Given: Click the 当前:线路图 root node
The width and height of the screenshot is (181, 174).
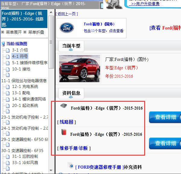Looking at the screenshot, I should [17, 44].
